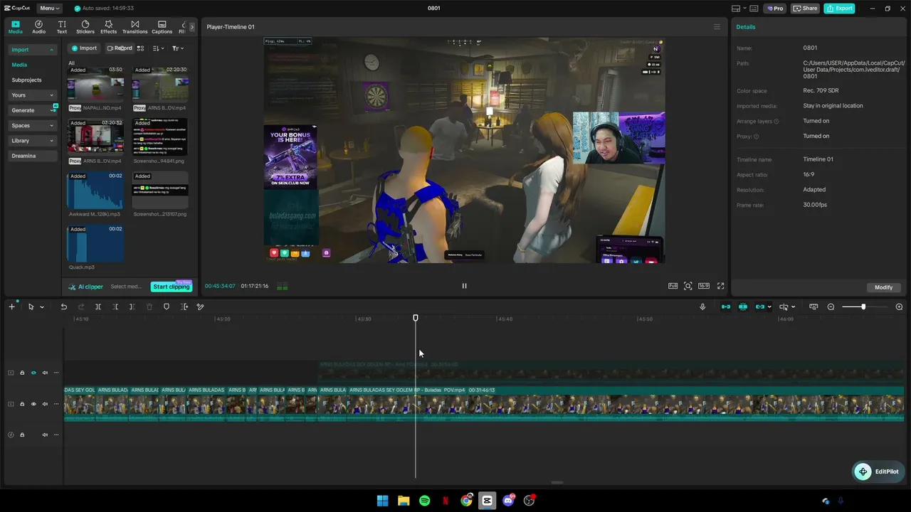Toggle main track magnet
Screen dimensions: 911x512
coord(726,306)
